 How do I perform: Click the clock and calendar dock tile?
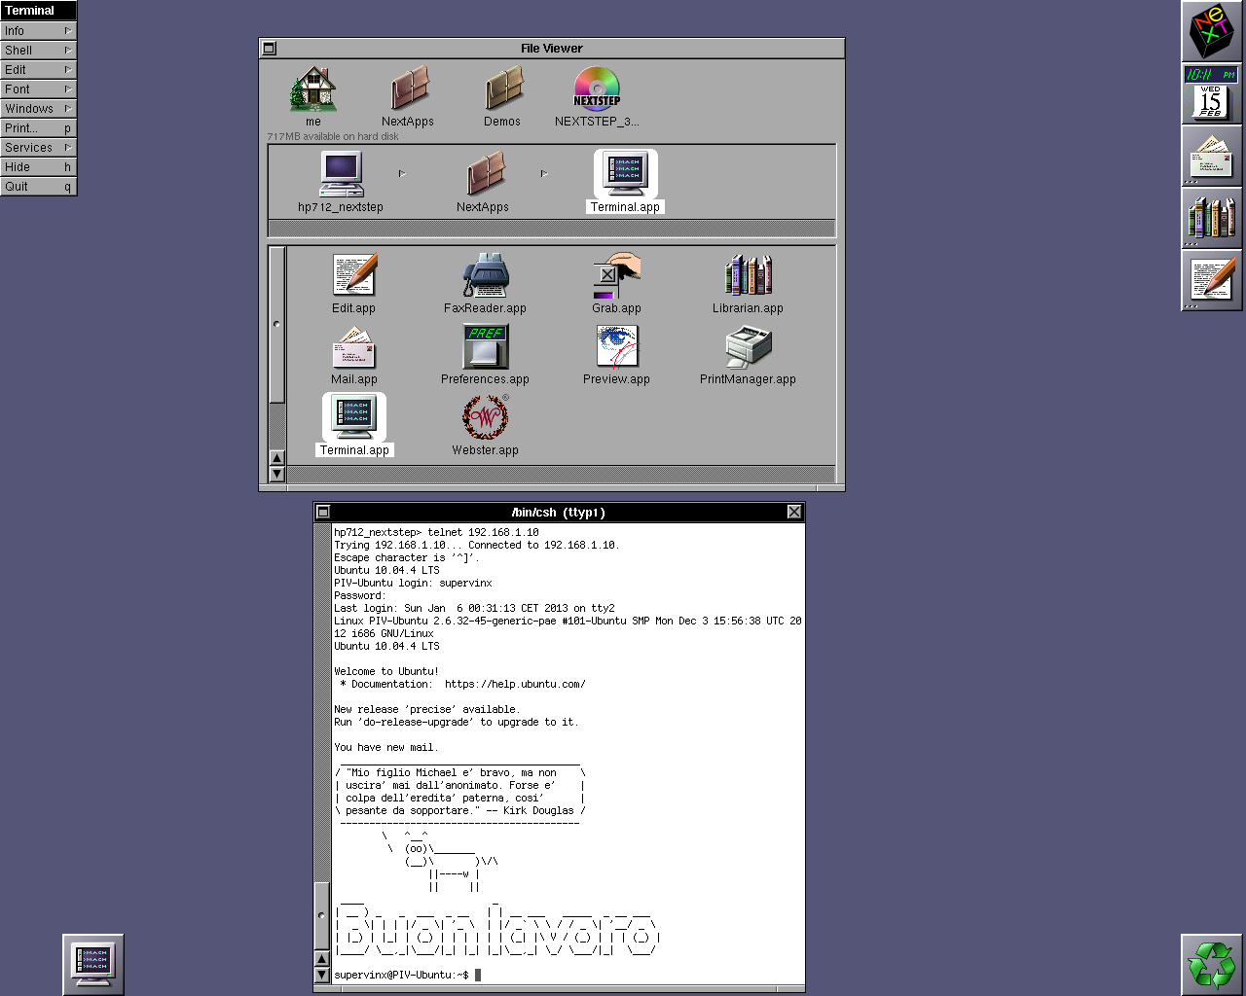(1211, 93)
